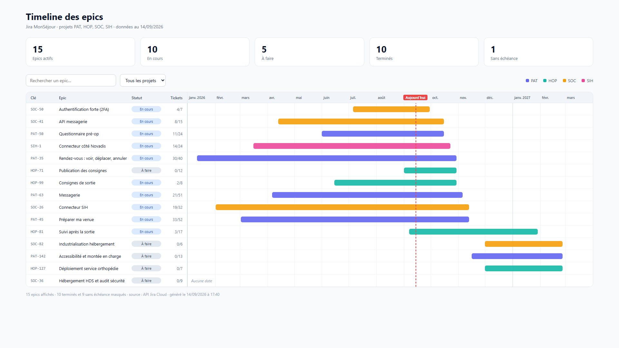
Task: Click the SOC legend color swatch
Action: point(565,81)
